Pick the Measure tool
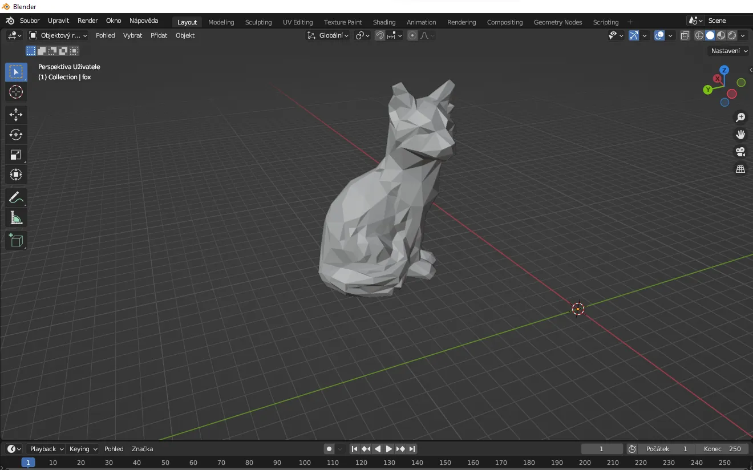Viewport: 753px width, 470px height. tap(16, 218)
